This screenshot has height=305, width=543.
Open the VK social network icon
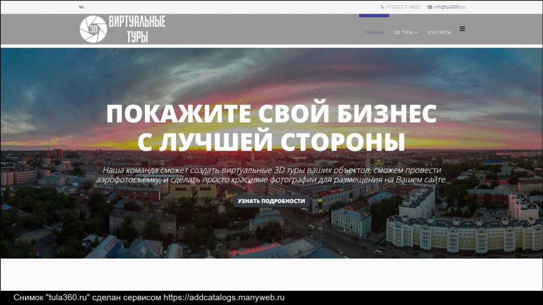(x=81, y=7)
